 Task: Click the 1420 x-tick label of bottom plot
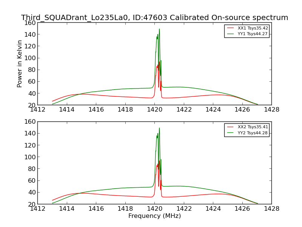click(155, 209)
